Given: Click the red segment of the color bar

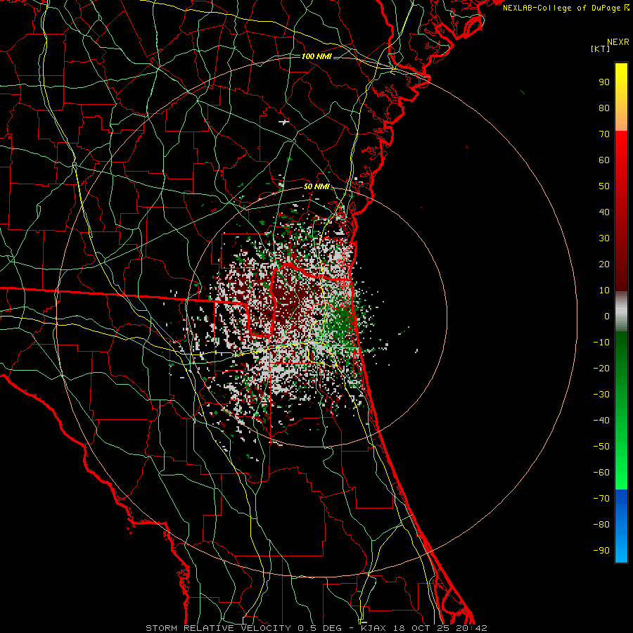Looking at the screenshot, I should 621,211.
